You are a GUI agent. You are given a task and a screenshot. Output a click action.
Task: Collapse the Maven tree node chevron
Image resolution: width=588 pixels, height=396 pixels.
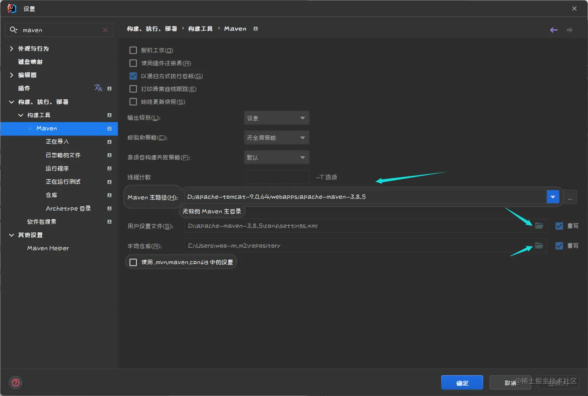[30, 128]
